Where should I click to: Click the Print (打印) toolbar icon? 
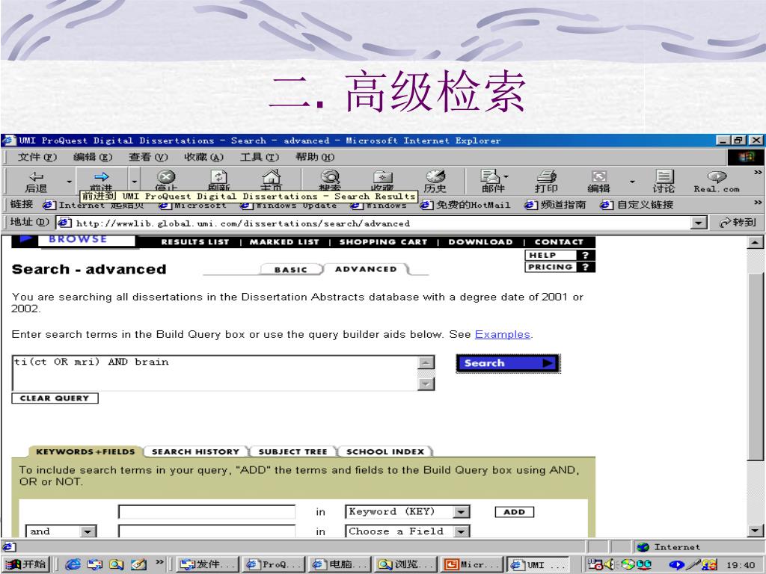pyautogui.click(x=546, y=176)
